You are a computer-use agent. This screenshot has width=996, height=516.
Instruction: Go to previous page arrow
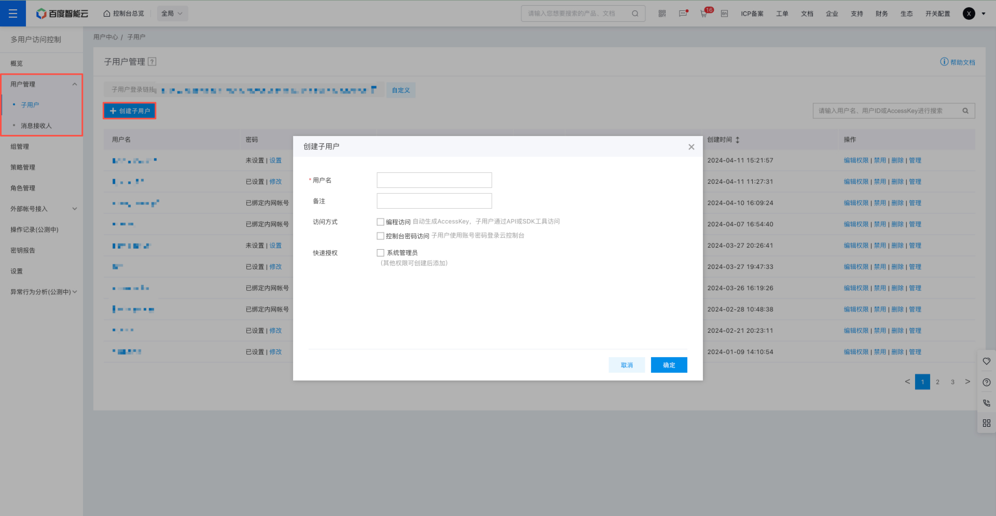click(x=907, y=382)
